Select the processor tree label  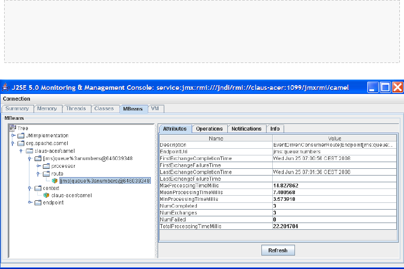pyautogui.click(x=64, y=166)
